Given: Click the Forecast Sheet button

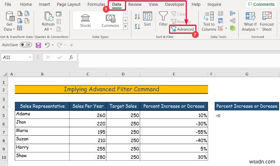Looking at the screenshot, I should [267, 21].
